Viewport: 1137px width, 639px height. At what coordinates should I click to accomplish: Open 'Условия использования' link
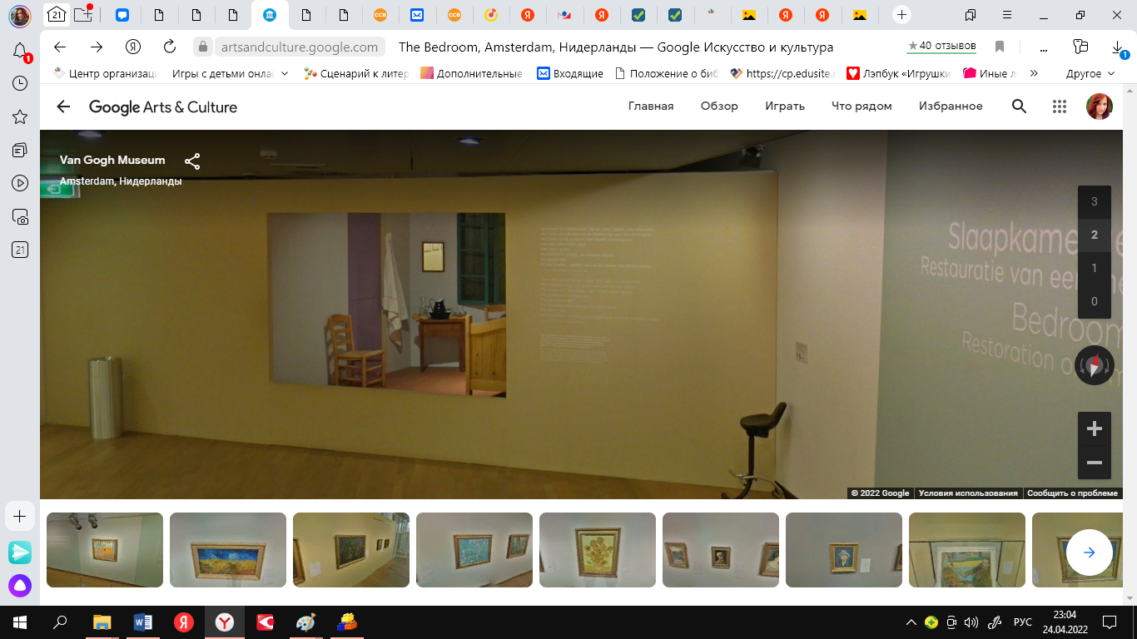(968, 493)
